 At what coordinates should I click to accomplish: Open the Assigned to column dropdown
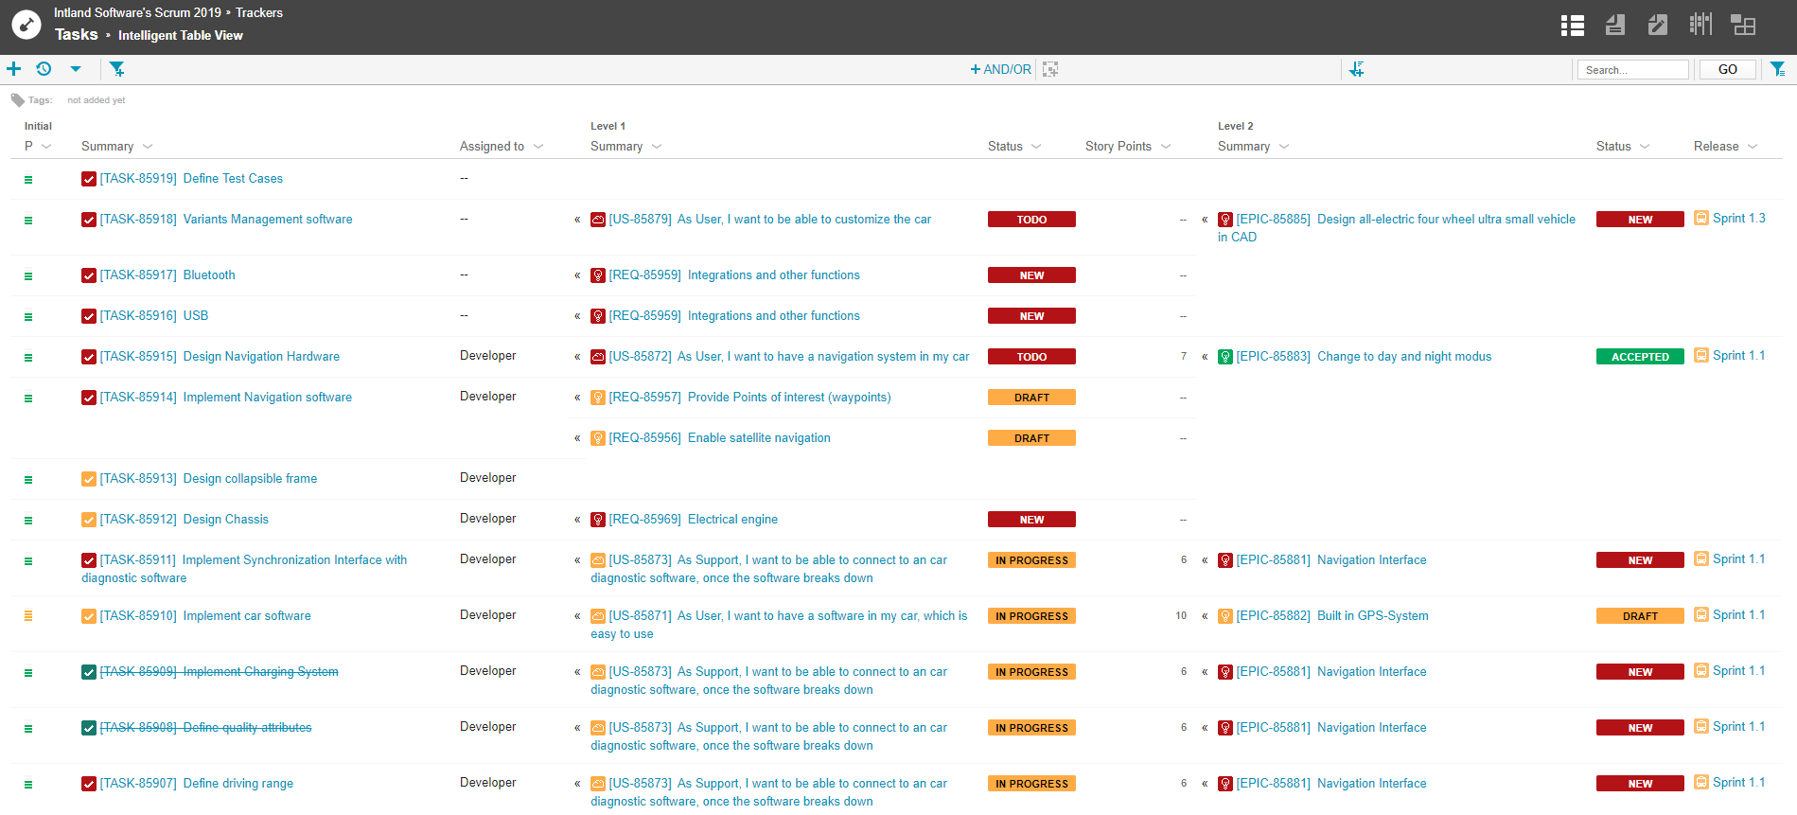[538, 147]
